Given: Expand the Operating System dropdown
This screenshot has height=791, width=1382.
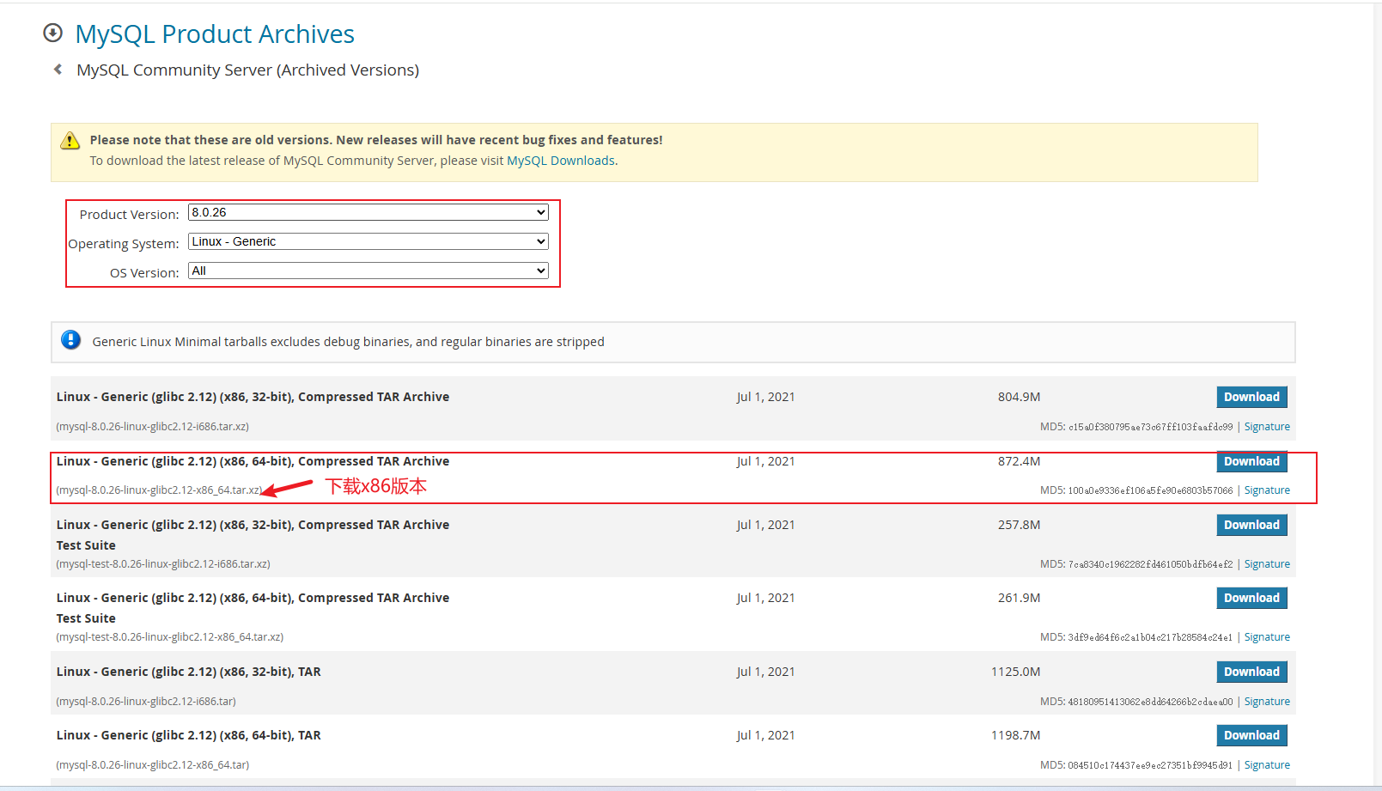Looking at the screenshot, I should 368,241.
